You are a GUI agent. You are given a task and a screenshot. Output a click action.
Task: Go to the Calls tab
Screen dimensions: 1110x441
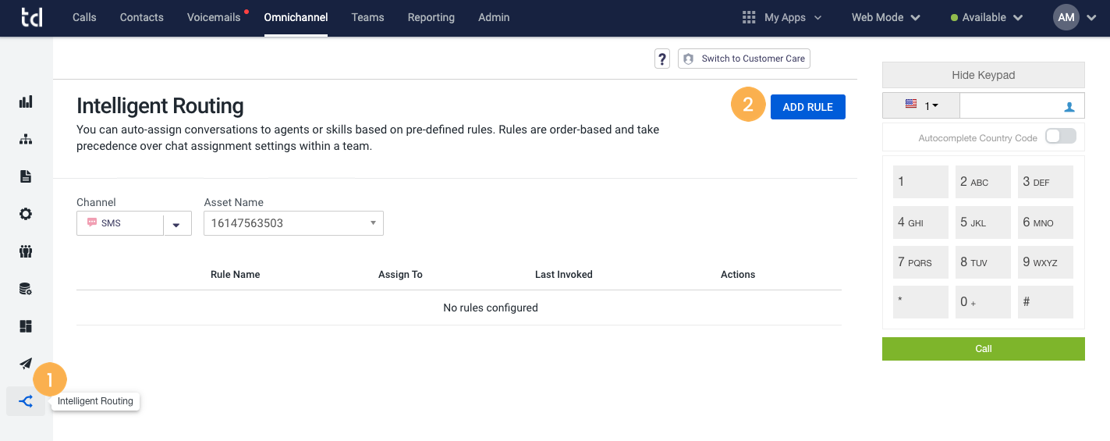(84, 17)
